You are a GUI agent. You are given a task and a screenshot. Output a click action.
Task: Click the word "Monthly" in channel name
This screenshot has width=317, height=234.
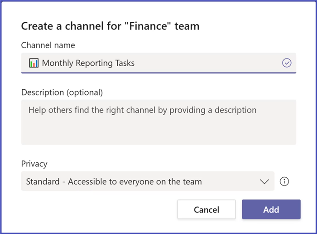click(x=58, y=63)
